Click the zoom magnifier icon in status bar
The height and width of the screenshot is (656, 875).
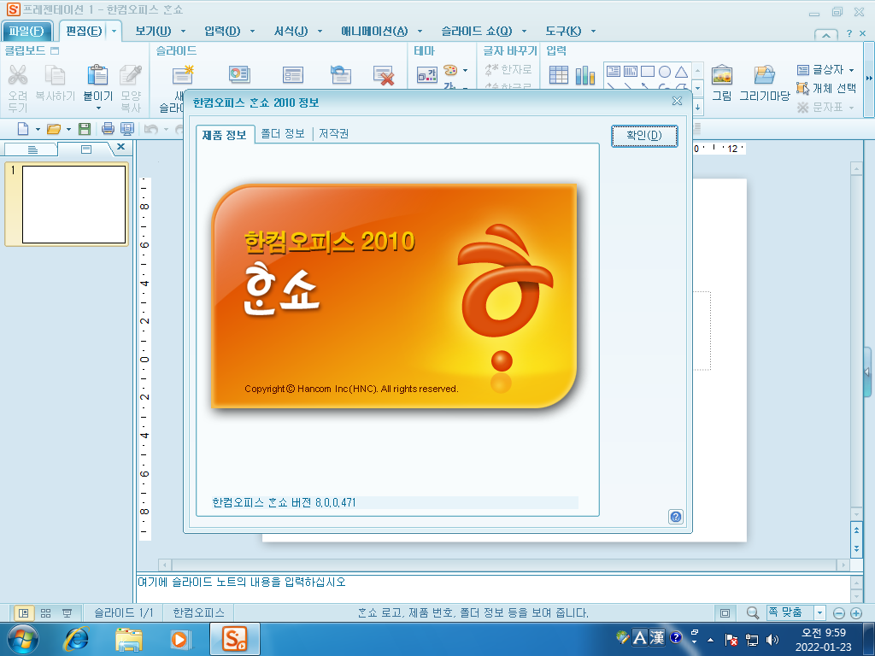click(x=752, y=613)
